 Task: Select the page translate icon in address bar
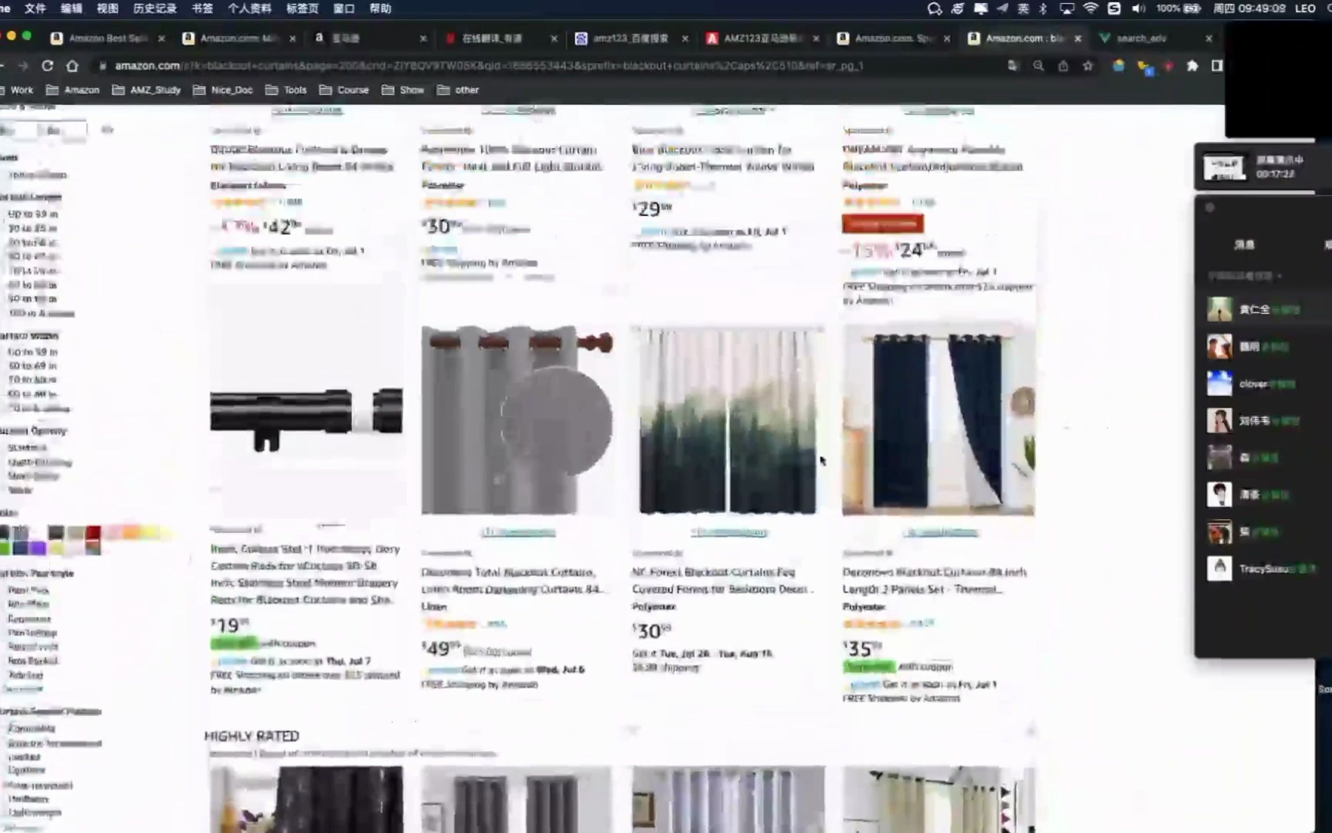[1012, 66]
